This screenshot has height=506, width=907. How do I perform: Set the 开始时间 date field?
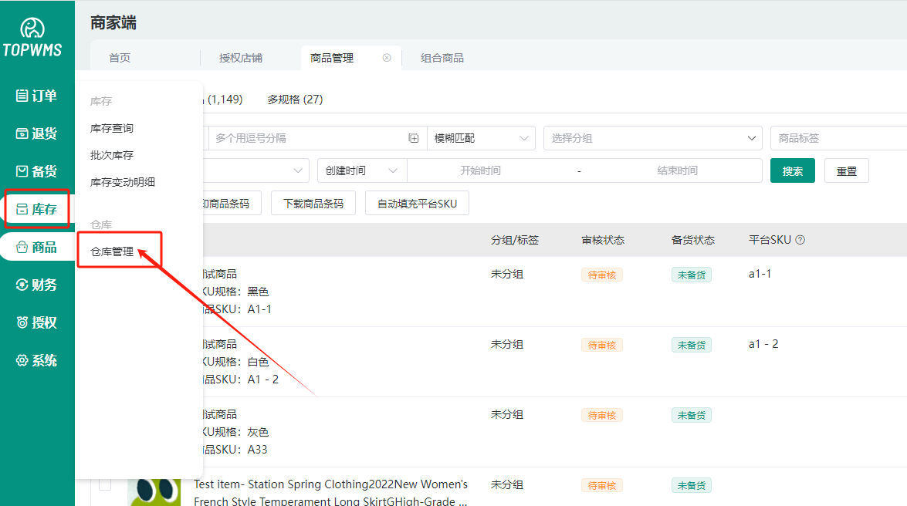(x=481, y=170)
